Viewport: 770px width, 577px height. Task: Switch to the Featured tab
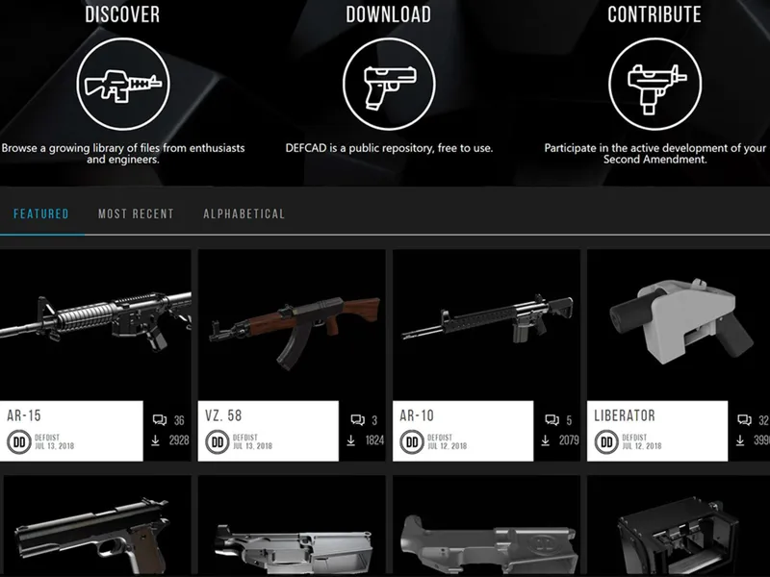[41, 213]
